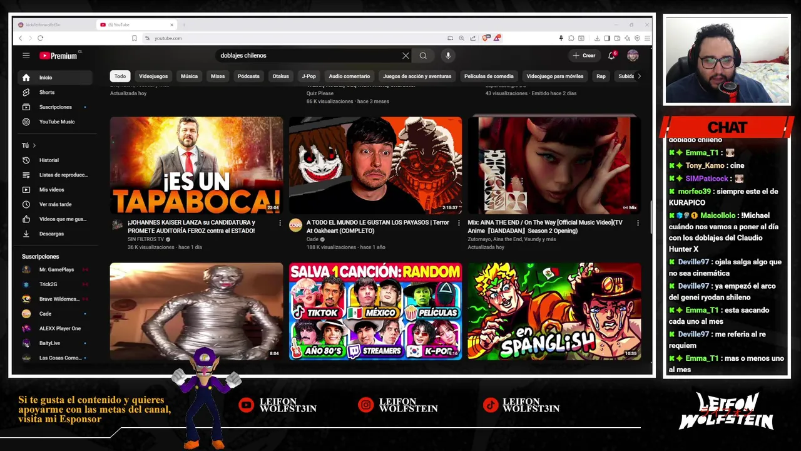Open the Brave Rewards triangle icon
The width and height of the screenshot is (801, 451).
pyautogui.click(x=497, y=38)
